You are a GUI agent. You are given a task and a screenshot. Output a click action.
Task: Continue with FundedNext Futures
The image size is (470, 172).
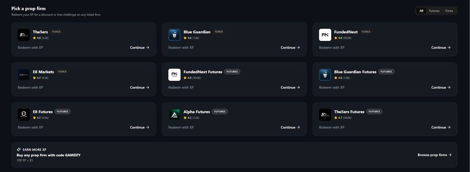(291, 88)
